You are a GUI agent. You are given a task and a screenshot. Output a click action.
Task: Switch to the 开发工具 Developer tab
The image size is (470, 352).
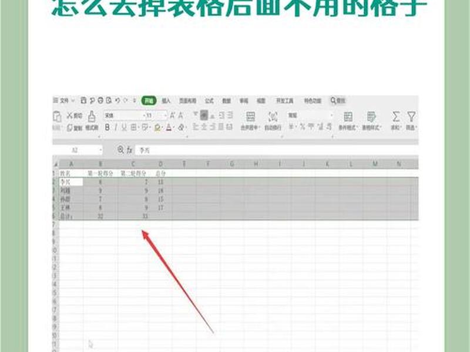[284, 101]
